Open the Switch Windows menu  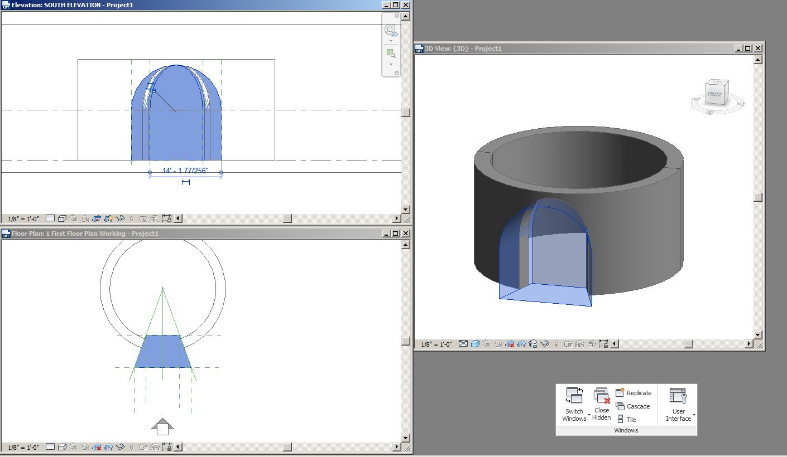click(575, 402)
